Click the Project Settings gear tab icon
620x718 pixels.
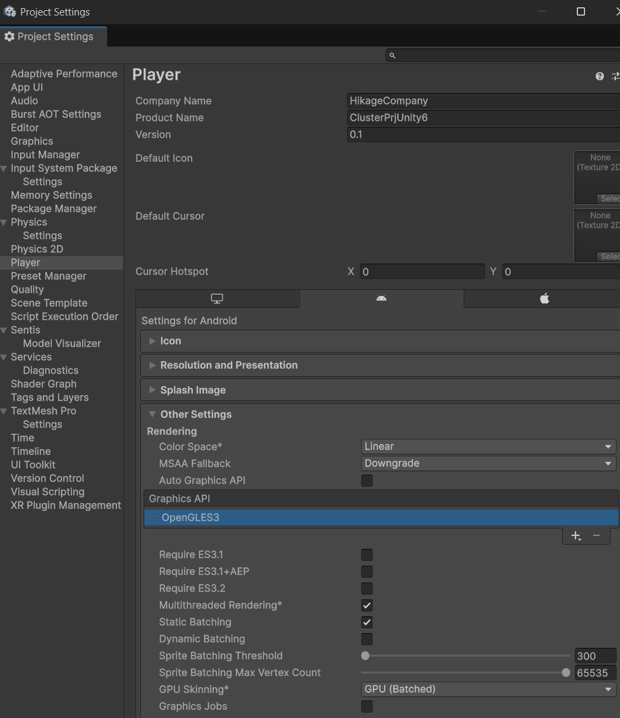click(x=9, y=36)
